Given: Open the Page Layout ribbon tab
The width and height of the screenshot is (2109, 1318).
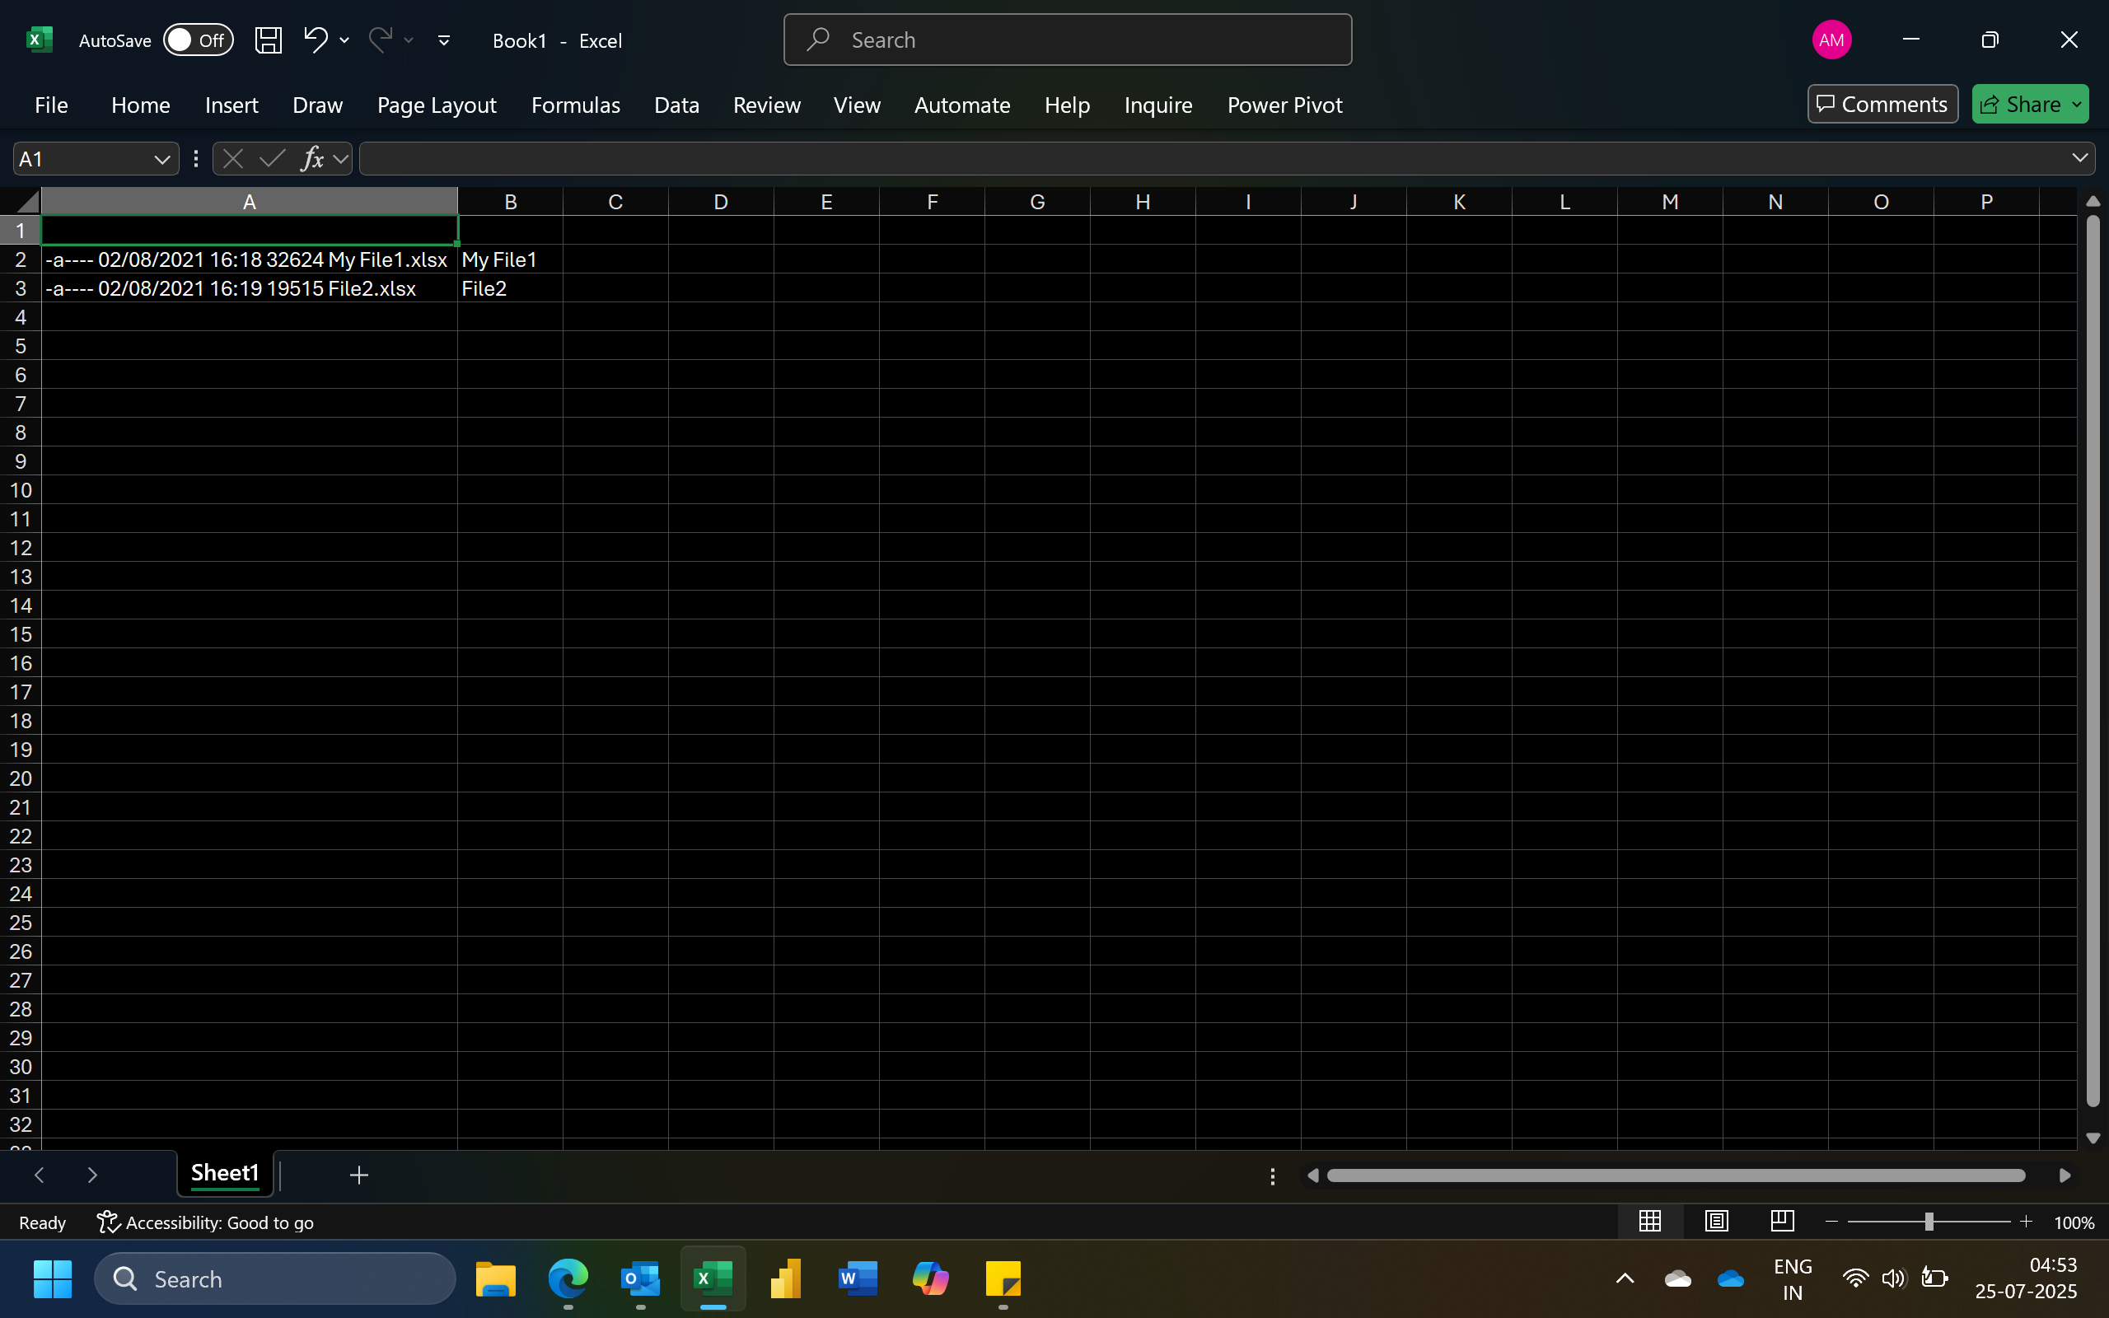Looking at the screenshot, I should (437, 105).
